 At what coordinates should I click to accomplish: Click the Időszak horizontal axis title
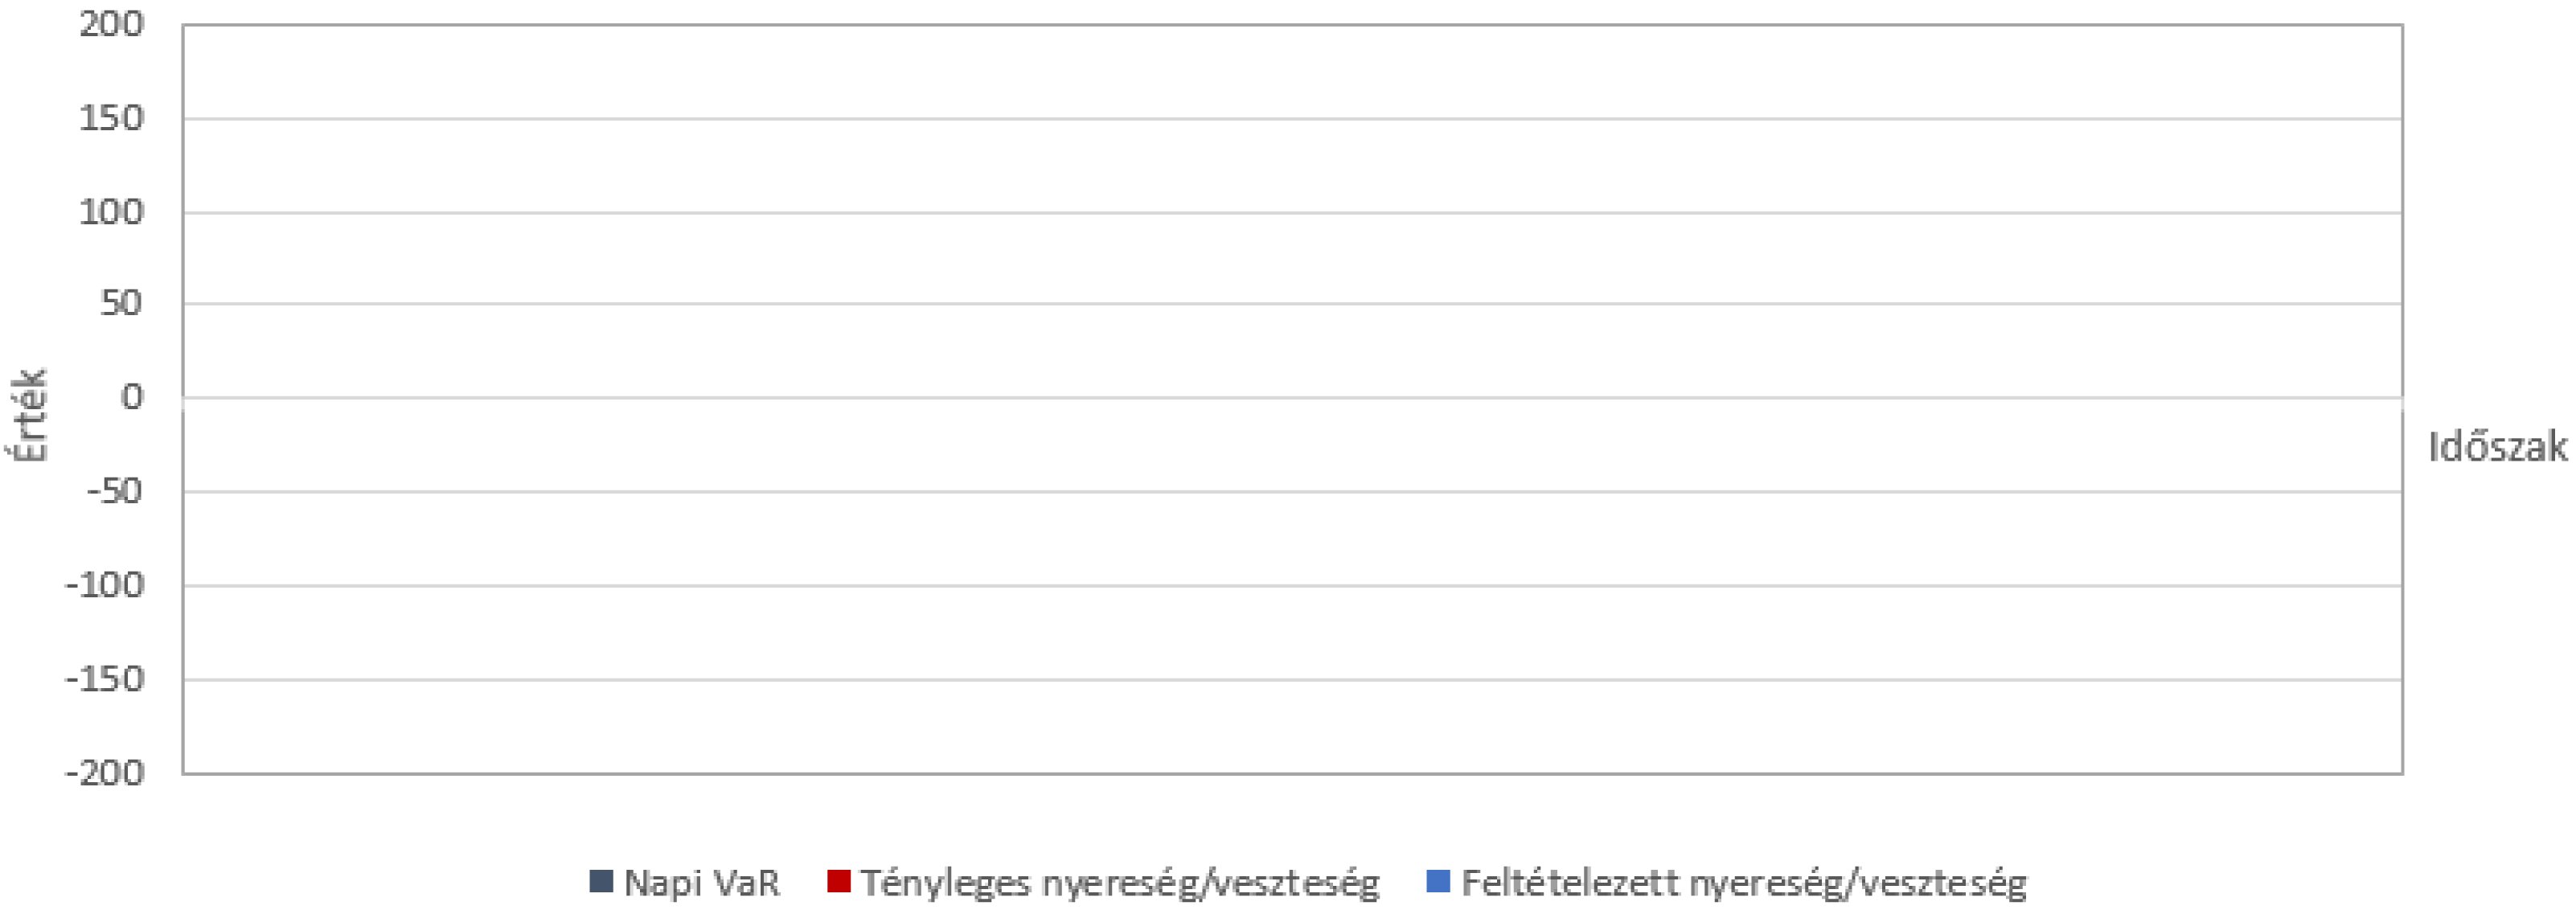pos(2497,447)
